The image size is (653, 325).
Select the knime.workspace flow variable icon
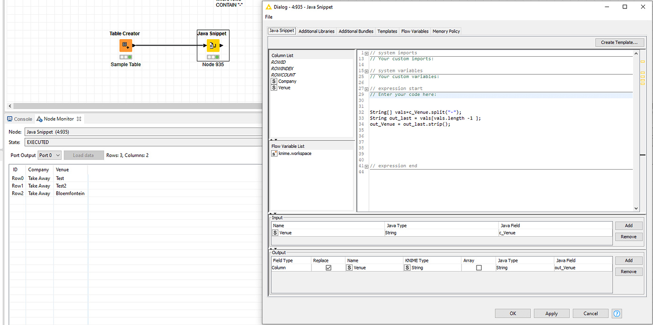[x=274, y=153]
